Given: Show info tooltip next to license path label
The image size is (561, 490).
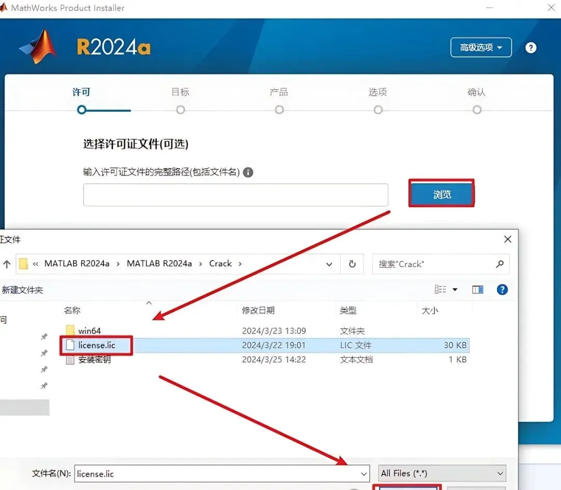Looking at the screenshot, I should point(248,172).
